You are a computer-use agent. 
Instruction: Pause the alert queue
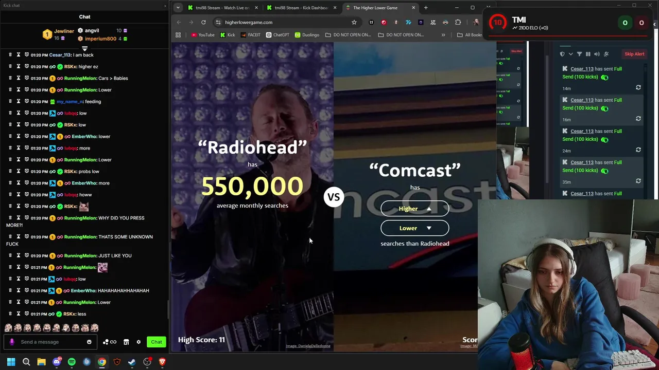(588, 54)
